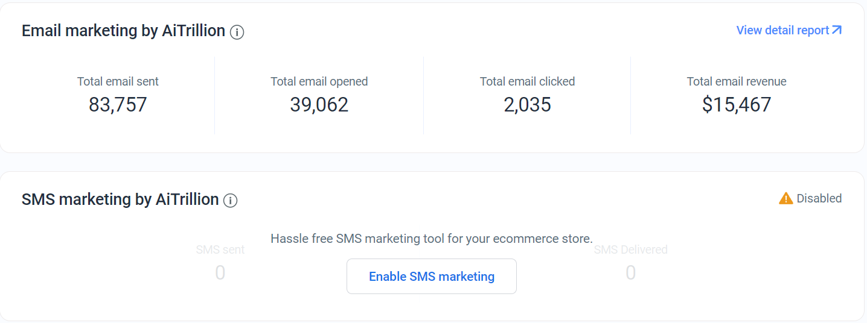Click the Email marketing by AiTrillion heading
This screenshot has width=867, height=323.
(x=123, y=31)
